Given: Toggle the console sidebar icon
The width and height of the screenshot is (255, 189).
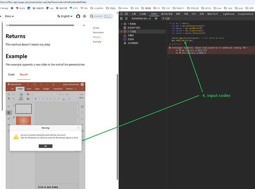Looking at the screenshot, I should click(x=121, y=19).
